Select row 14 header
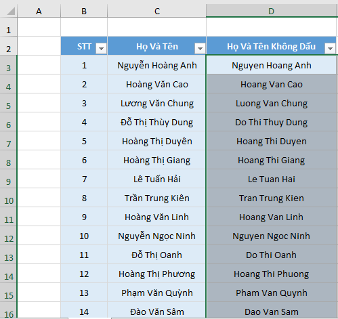This screenshot has width=338, height=319. click(8, 274)
